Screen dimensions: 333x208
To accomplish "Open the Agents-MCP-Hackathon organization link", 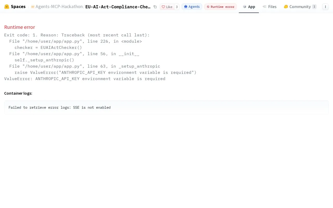I will click(x=59, y=7).
